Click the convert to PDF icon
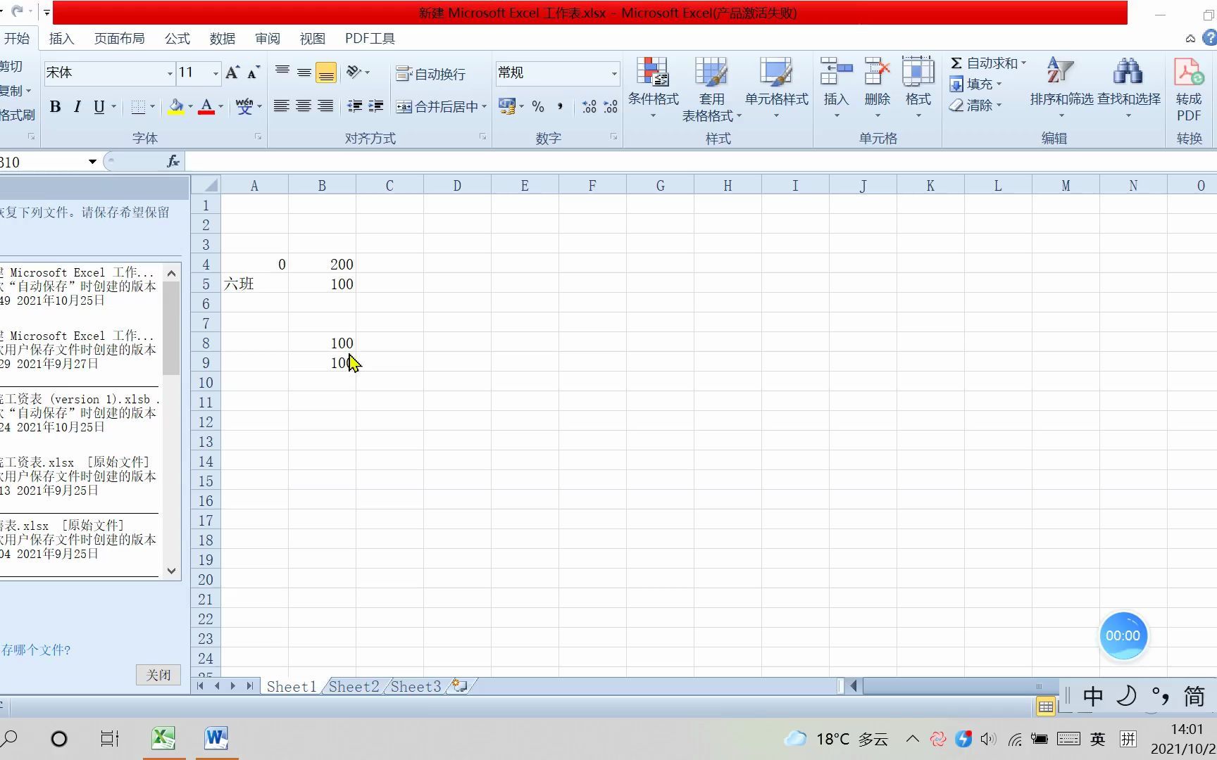Viewport: 1217px width, 760px height. pyautogui.click(x=1188, y=74)
